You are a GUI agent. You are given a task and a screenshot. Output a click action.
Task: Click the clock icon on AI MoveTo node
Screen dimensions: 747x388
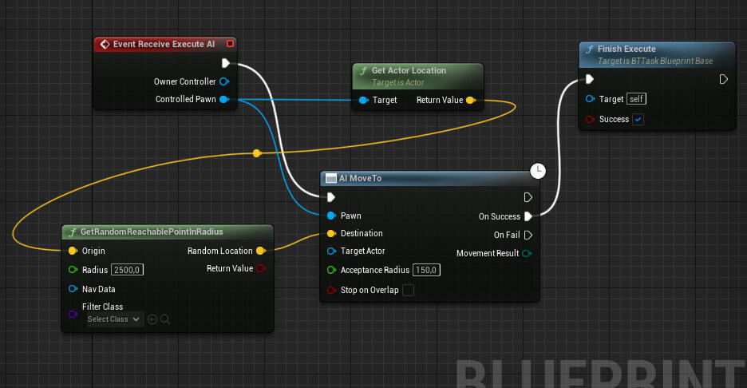pos(538,172)
